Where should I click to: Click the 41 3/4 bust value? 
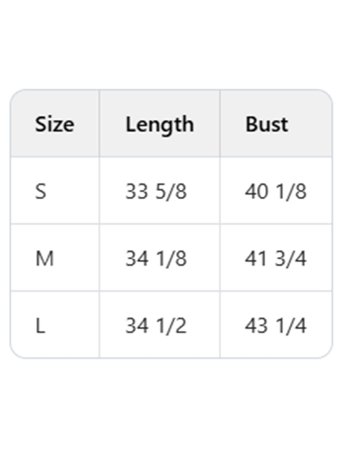point(276,259)
